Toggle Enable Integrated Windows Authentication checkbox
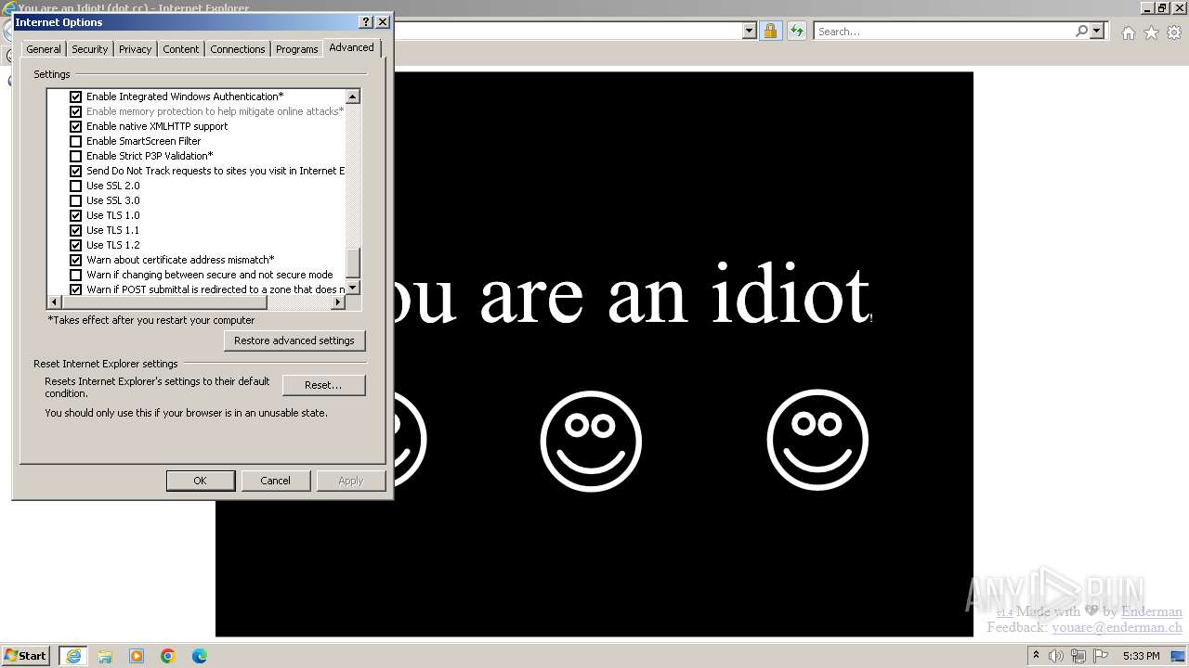 pos(76,96)
